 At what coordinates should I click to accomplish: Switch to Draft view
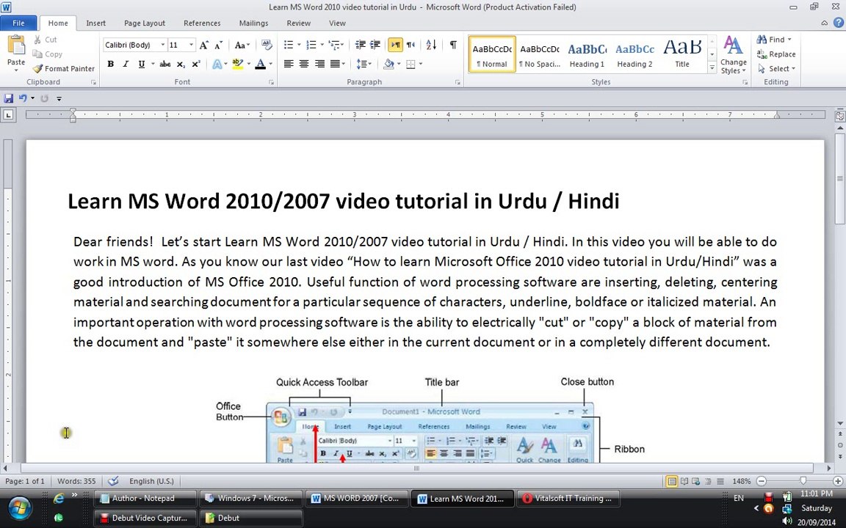coord(719,481)
